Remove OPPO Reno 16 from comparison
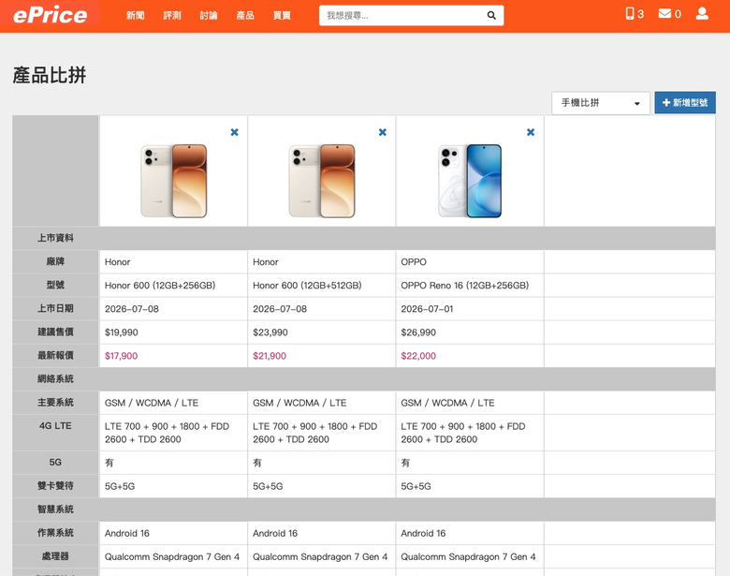Screen dimensions: 730x576 531,132
